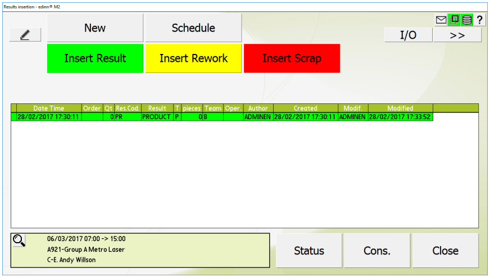Click the green windows display icon

(x=454, y=20)
